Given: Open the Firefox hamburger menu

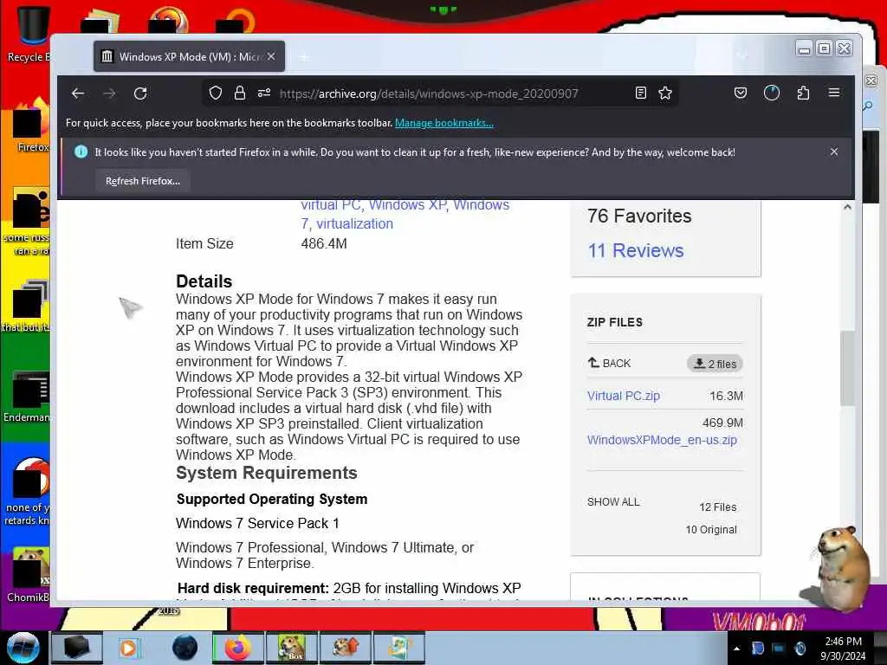Looking at the screenshot, I should pos(834,93).
